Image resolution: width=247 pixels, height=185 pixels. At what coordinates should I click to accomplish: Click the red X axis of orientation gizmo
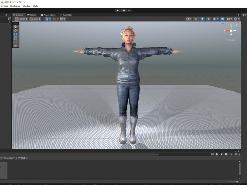click(227, 31)
